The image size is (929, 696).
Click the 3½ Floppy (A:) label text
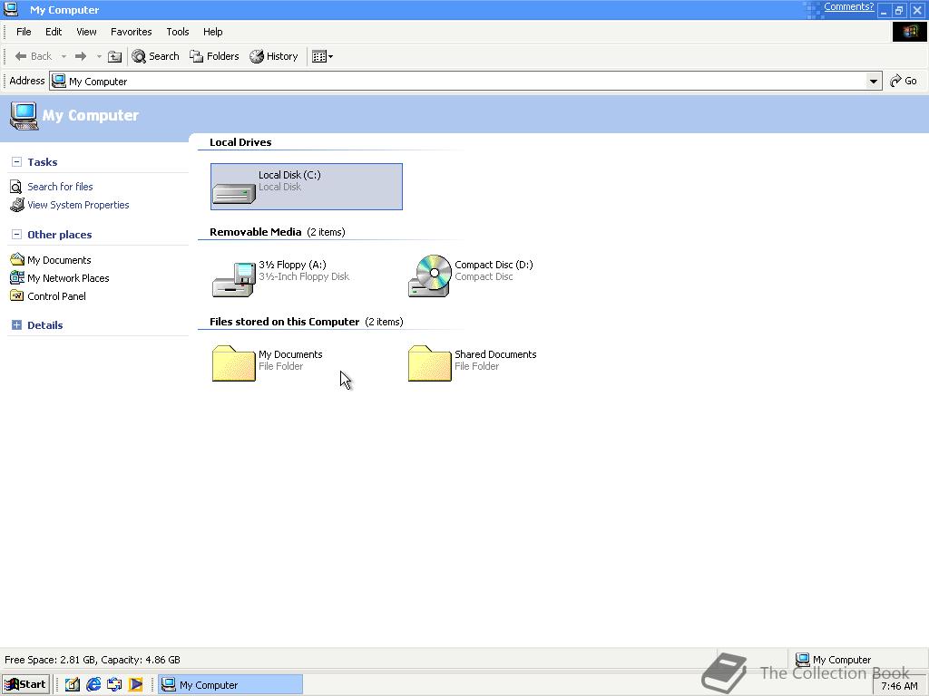(293, 265)
